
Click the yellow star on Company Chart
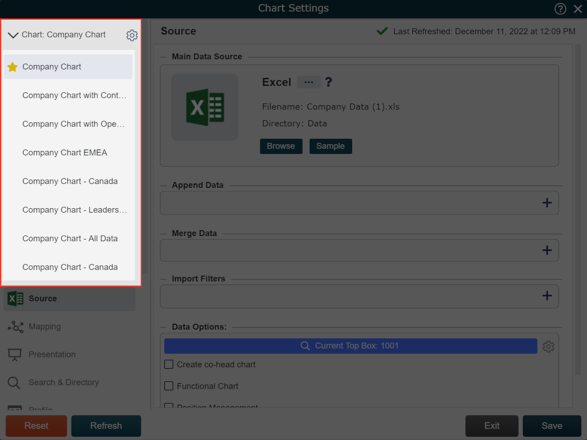click(x=13, y=67)
